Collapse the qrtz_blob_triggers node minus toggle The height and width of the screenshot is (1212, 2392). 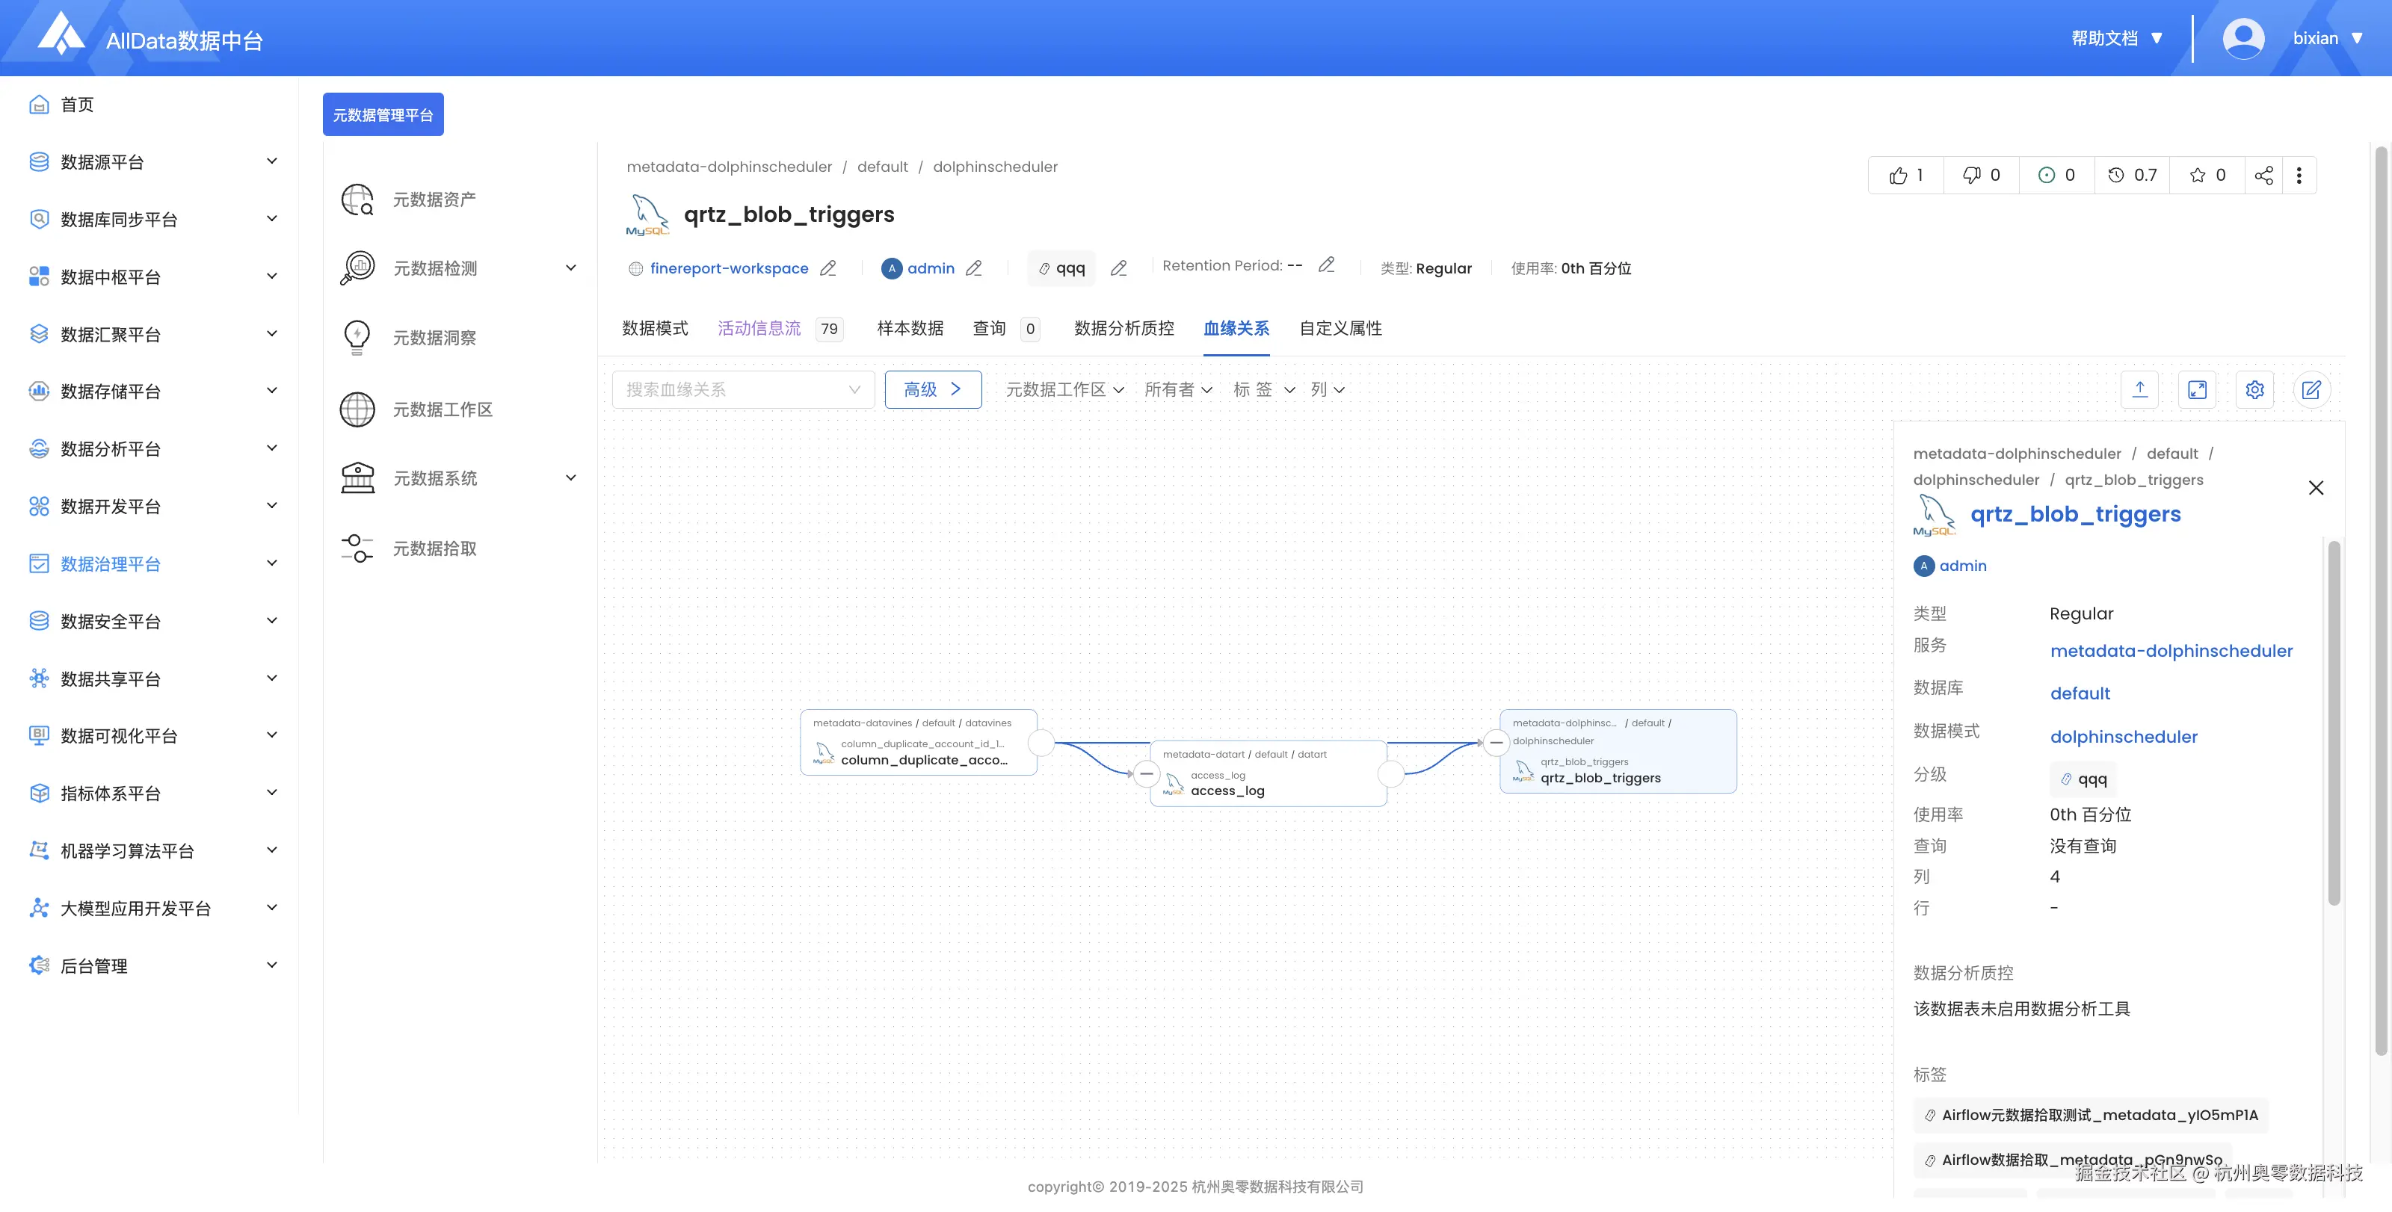click(1496, 743)
